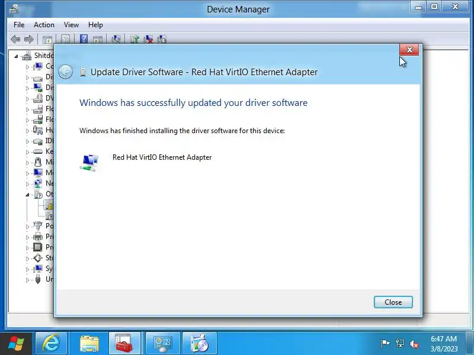Image resolution: width=474 pixels, height=355 pixels.
Task: Expand the System devices (Sy) tree node
Action: coord(27,269)
